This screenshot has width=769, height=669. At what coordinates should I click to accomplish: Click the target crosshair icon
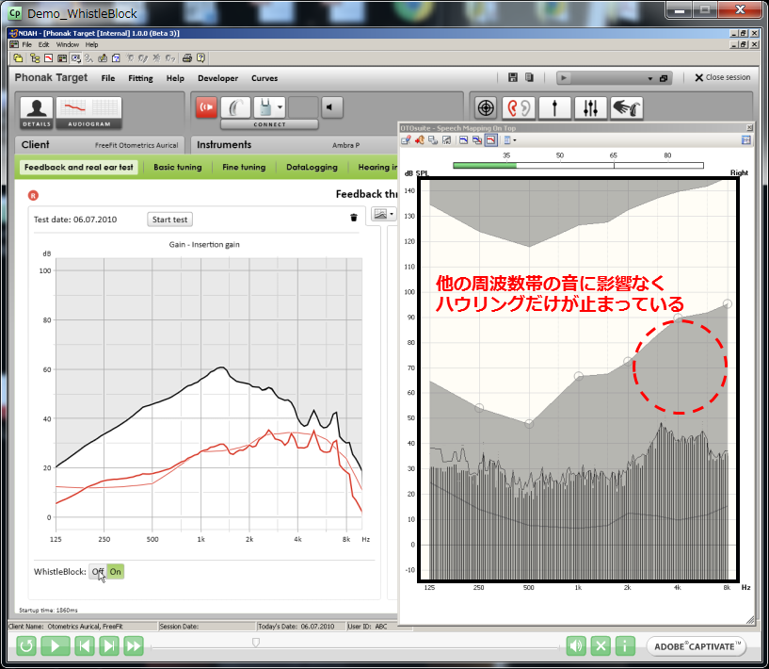[486, 108]
